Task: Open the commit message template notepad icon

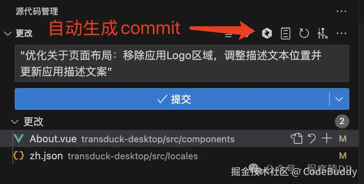Action: (x=286, y=33)
